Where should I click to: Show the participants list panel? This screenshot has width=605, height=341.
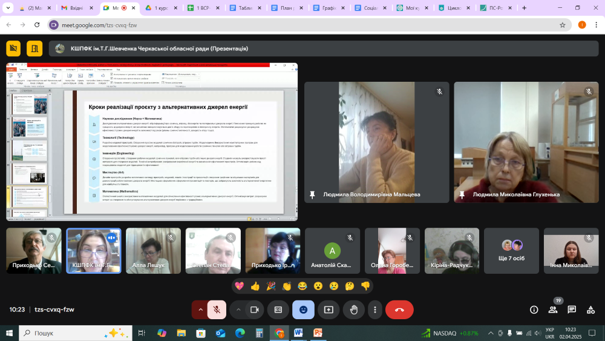[x=553, y=310]
